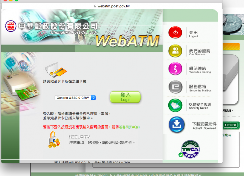Viewport: 244px width, 176px height.
Task: Open the gray Serve the Mailbox icon
Action: [x=176, y=87]
